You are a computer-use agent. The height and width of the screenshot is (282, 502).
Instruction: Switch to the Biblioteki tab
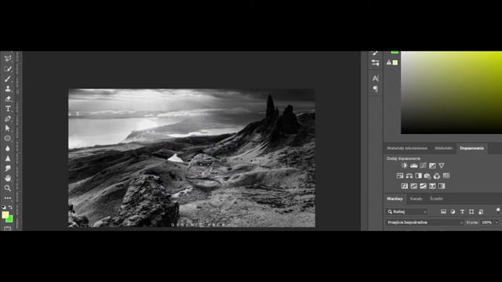pos(444,148)
